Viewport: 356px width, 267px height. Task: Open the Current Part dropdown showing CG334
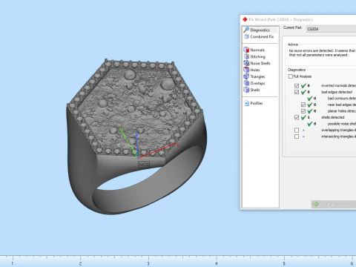331,29
